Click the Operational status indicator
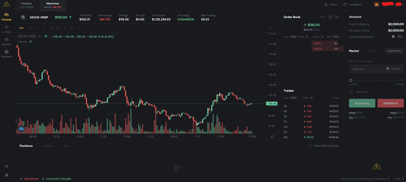 [29, 179]
